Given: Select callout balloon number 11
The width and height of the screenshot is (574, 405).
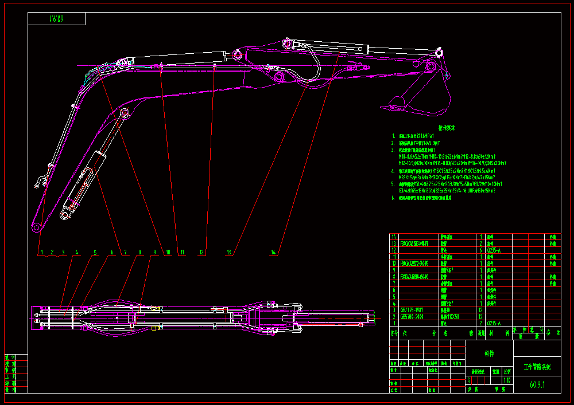Looking at the screenshot, I should pyautogui.click(x=182, y=252).
